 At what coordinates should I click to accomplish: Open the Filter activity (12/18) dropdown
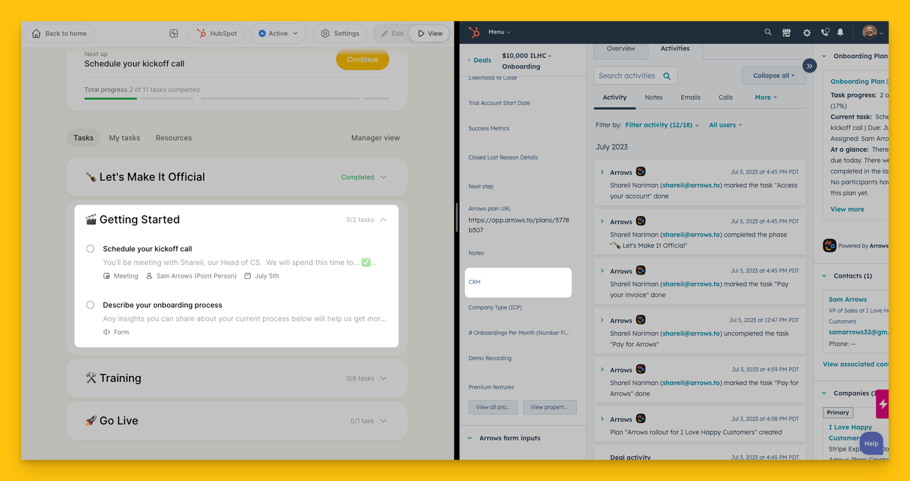[x=662, y=125]
